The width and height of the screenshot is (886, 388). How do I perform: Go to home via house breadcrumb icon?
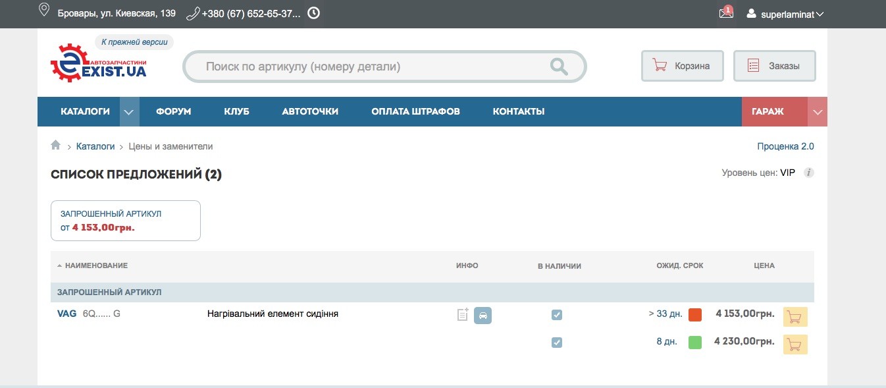pyautogui.click(x=56, y=146)
